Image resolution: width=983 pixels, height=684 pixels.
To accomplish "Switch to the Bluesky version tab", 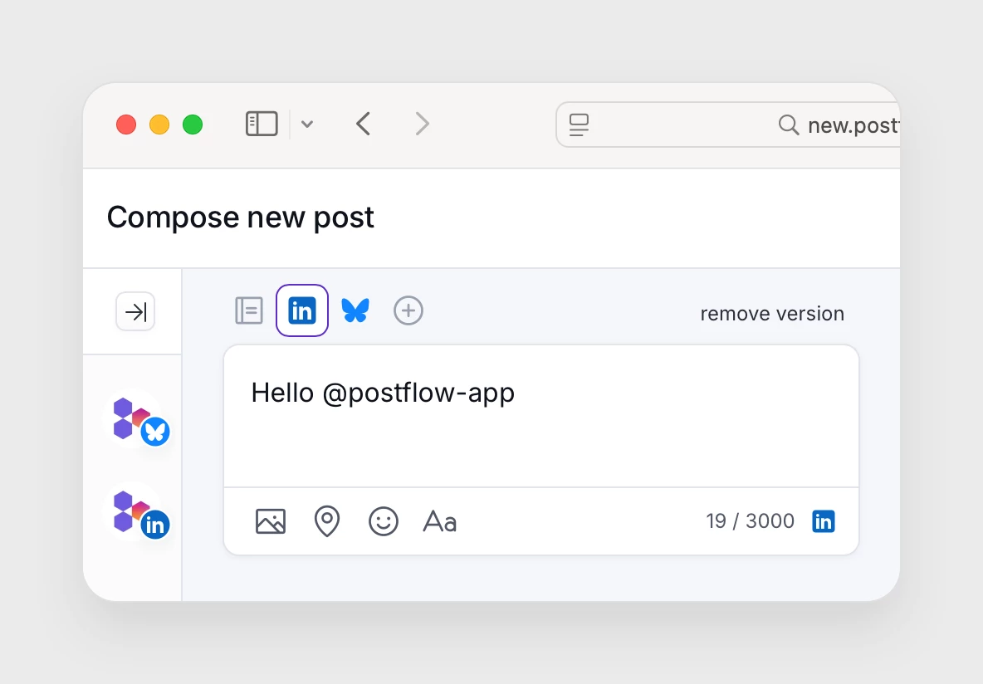I will pyautogui.click(x=355, y=311).
